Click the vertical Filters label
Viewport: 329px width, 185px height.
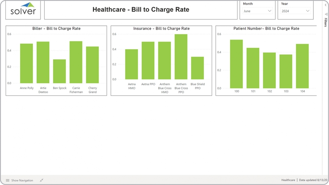pyautogui.click(x=326, y=23)
